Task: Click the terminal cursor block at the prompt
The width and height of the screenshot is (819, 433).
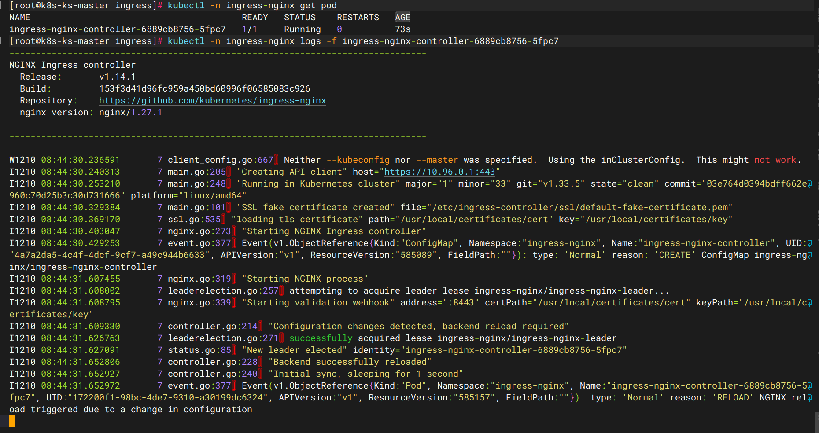Action: tap(12, 421)
